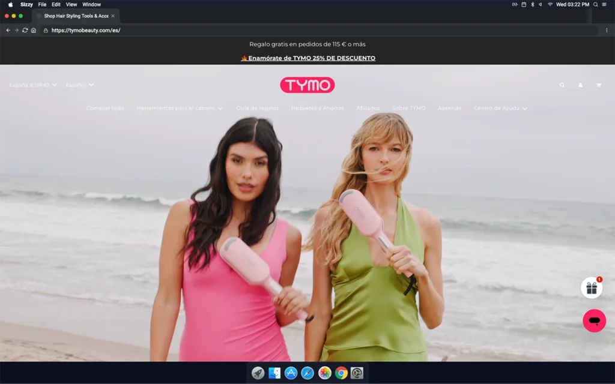This screenshot has height=384, width=615.
Task: Click the browser home icon
Action: pos(34,30)
